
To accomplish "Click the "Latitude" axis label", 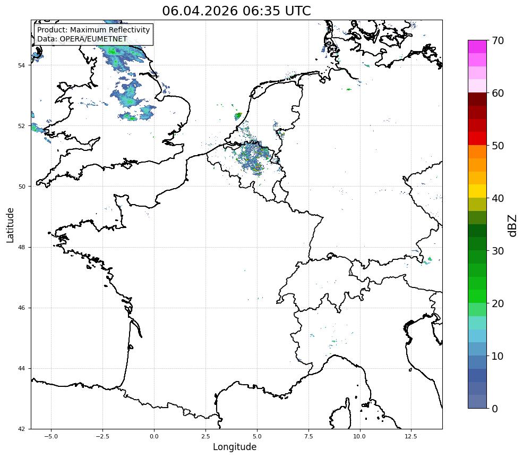I will click(10, 225).
